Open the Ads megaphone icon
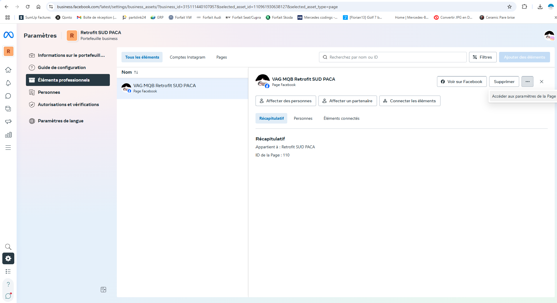Image resolution: width=557 pixels, height=303 pixels. (8, 122)
